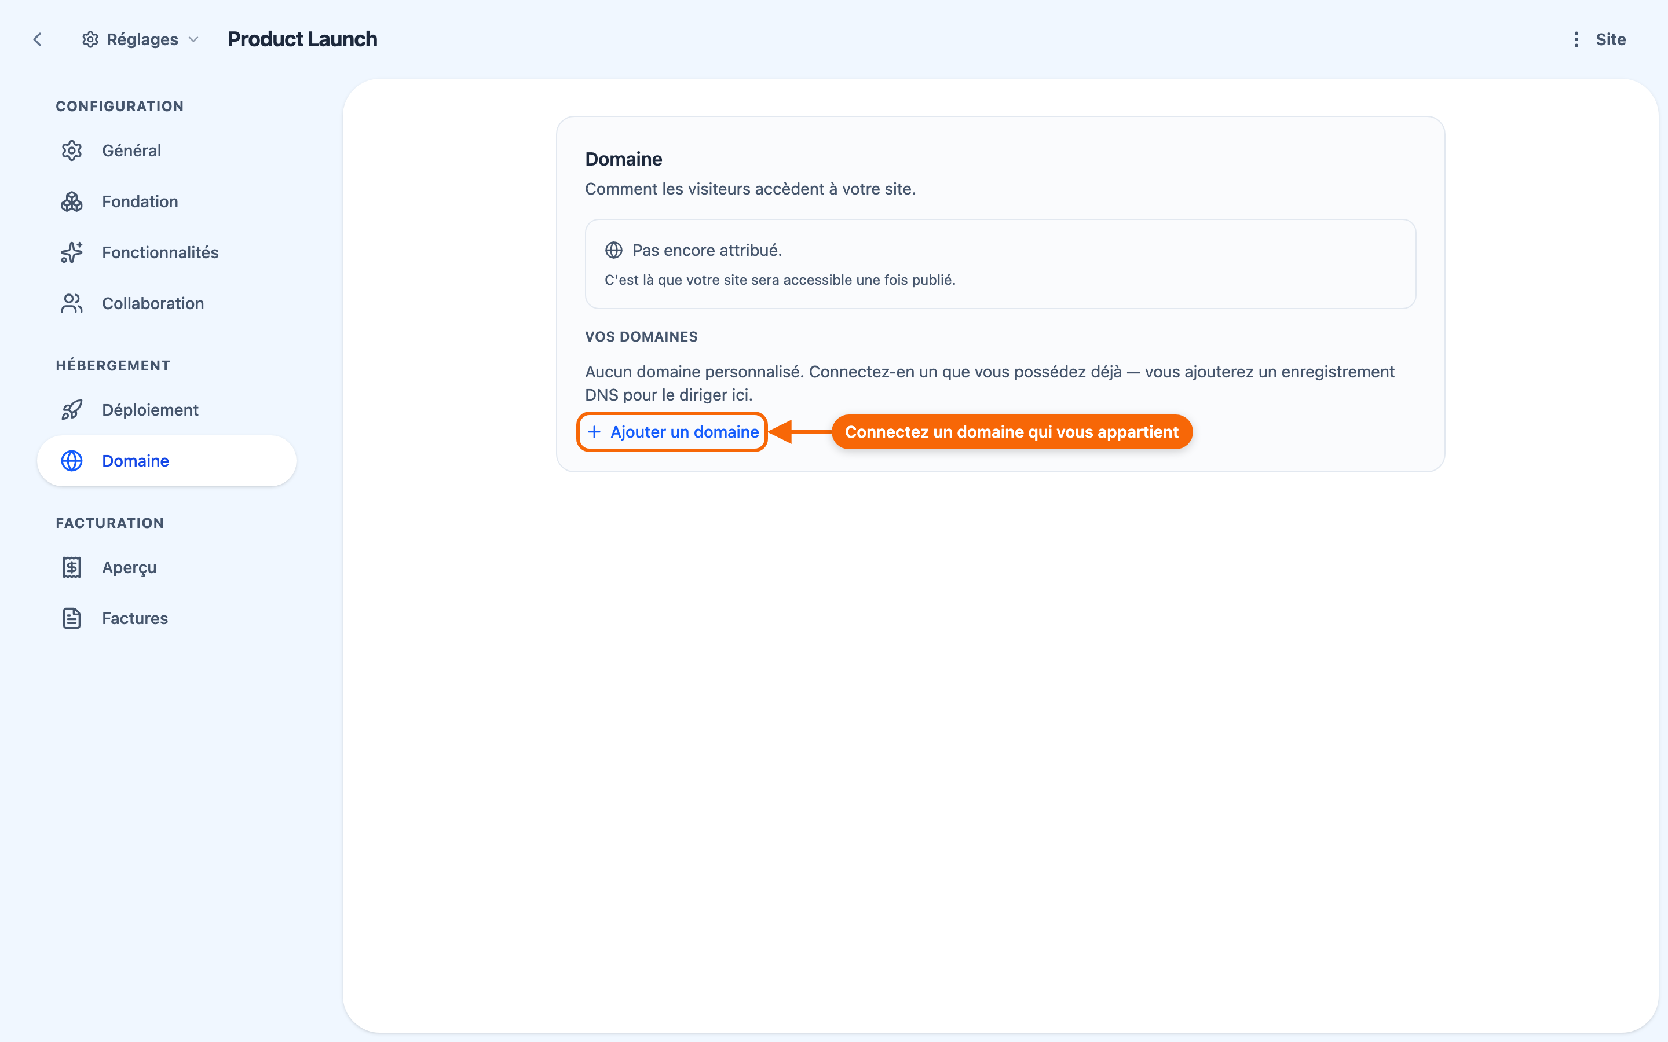Click the Réglages gear icon in header
Image resolution: width=1668 pixels, height=1042 pixels.
tap(90, 39)
